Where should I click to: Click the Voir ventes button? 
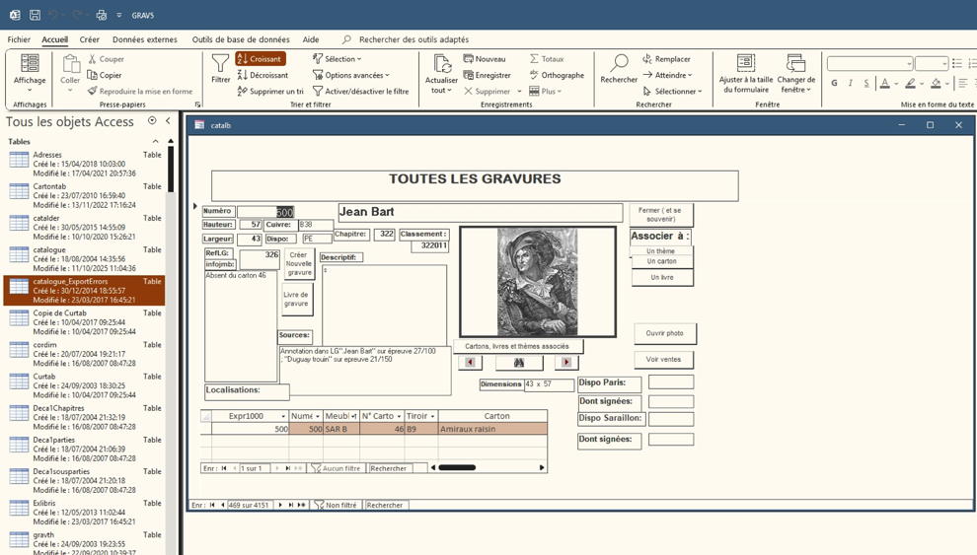(663, 360)
